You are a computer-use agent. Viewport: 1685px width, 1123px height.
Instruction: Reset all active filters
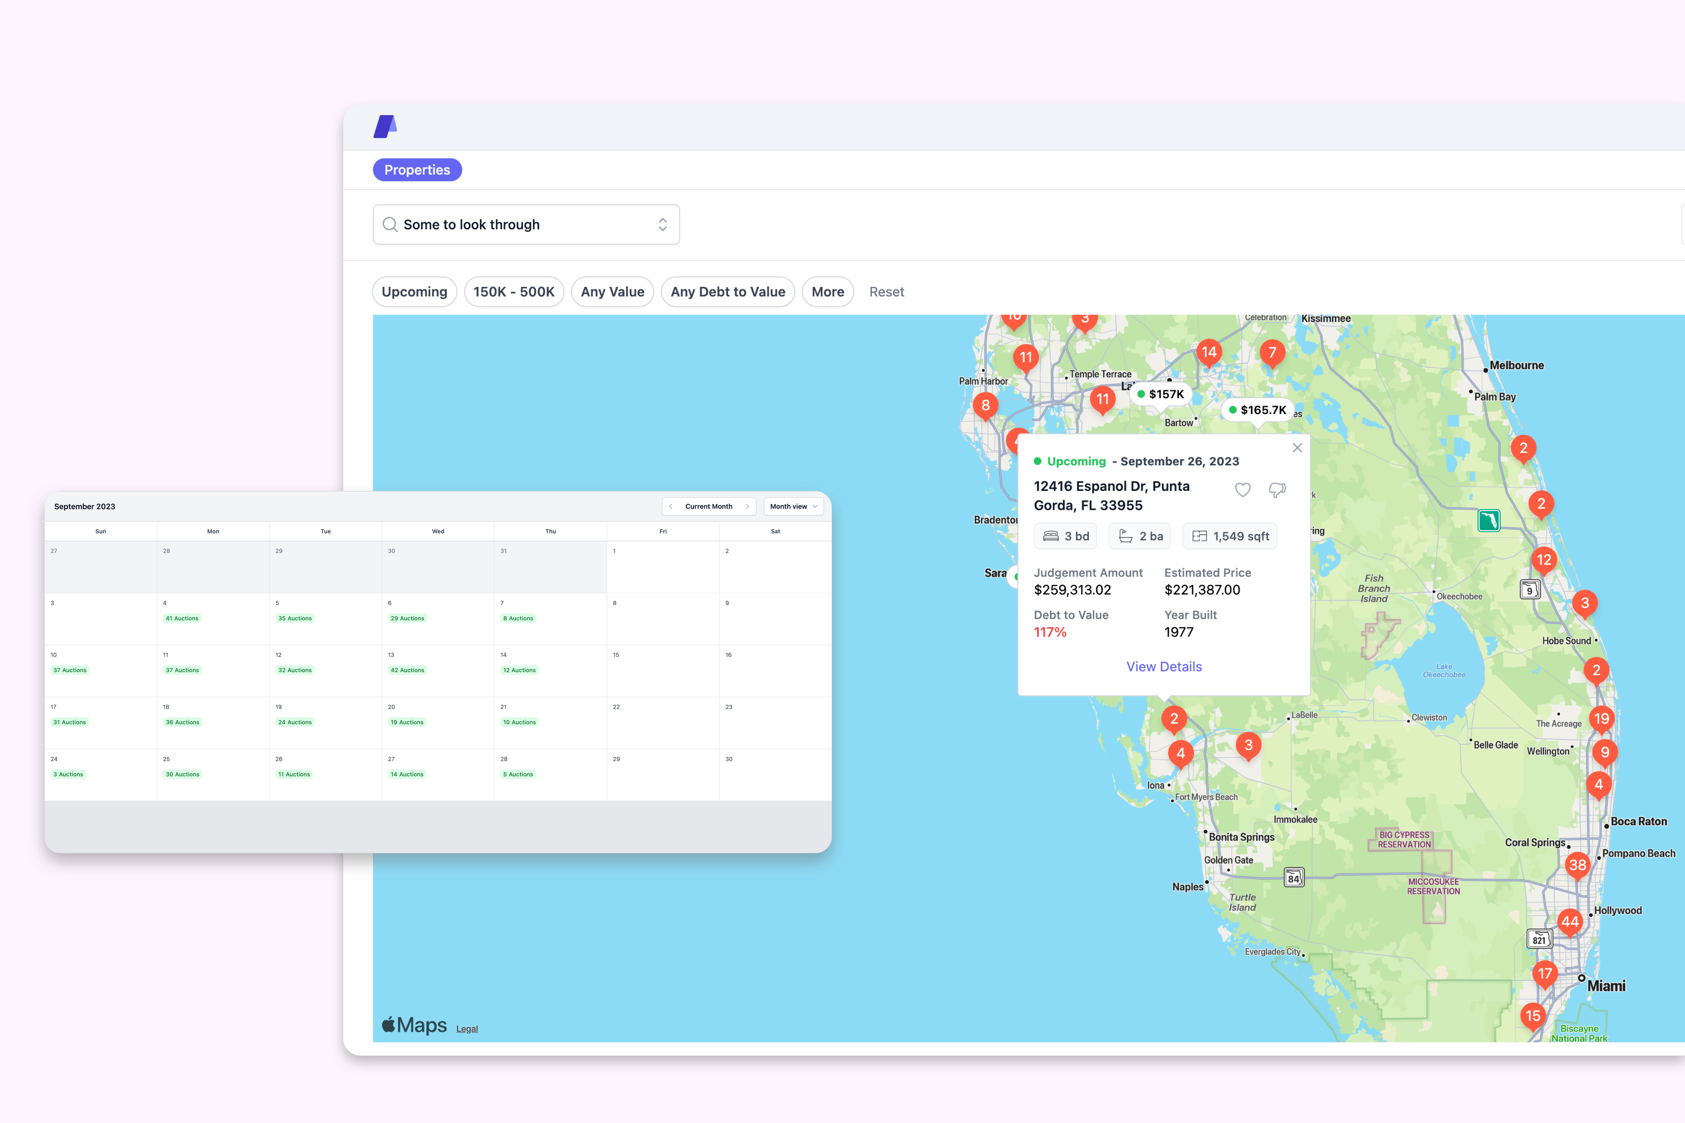(887, 291)
